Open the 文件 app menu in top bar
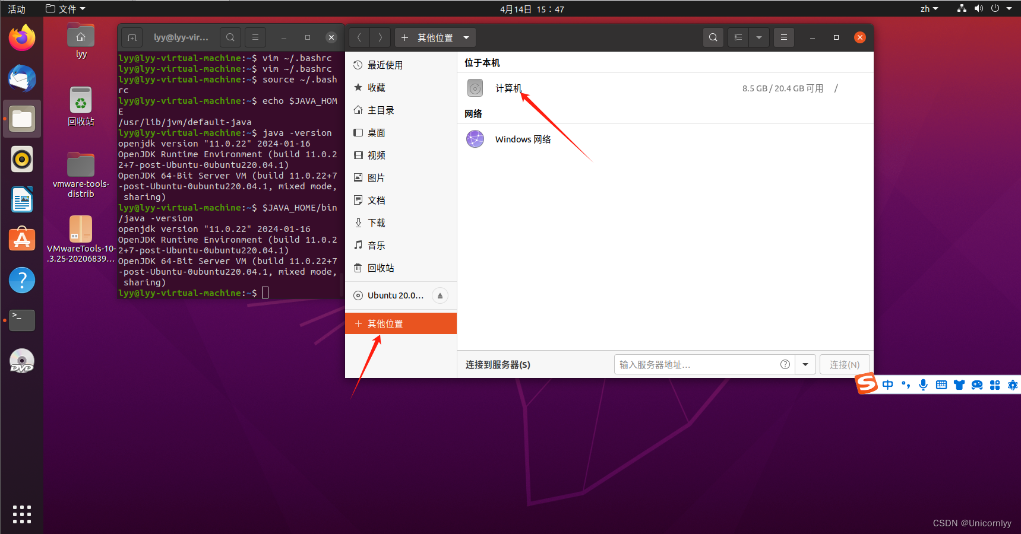This screenshot has height=534, width=1021. 65,9
